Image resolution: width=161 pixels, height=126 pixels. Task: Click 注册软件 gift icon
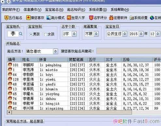(111, 18)
